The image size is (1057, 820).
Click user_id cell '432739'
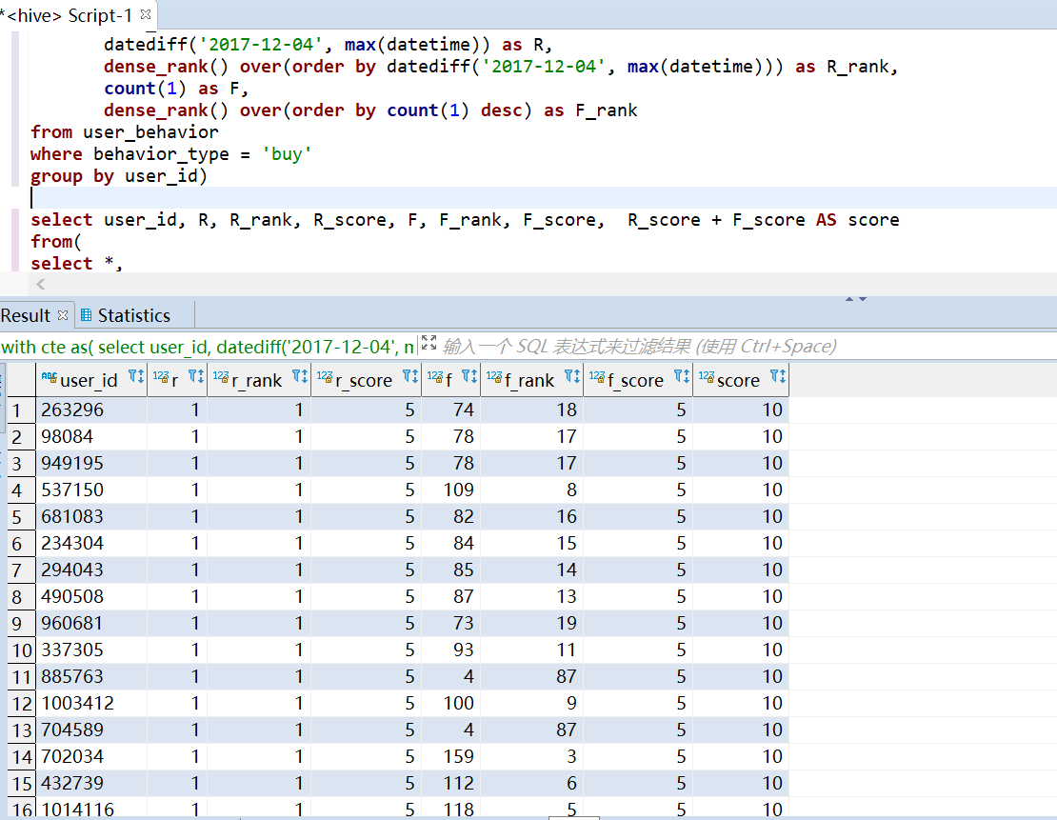coord(91,782)
